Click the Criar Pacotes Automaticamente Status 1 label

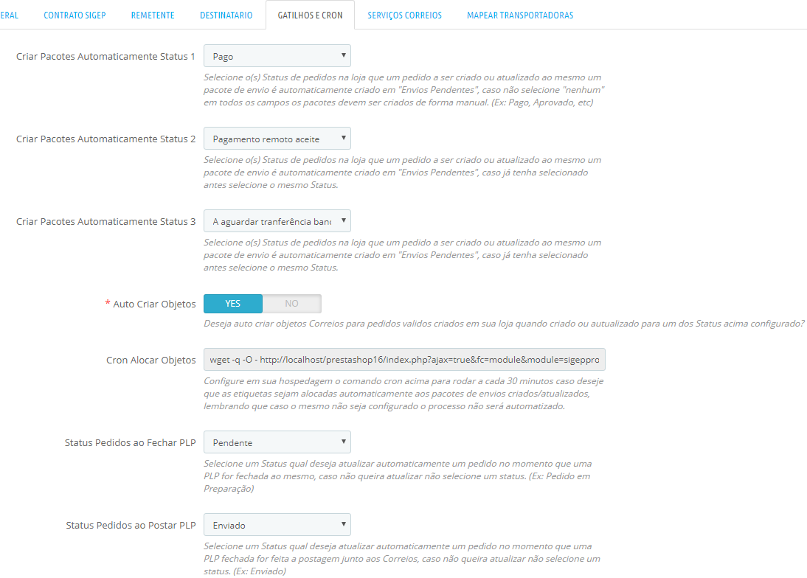coord(105,57)
